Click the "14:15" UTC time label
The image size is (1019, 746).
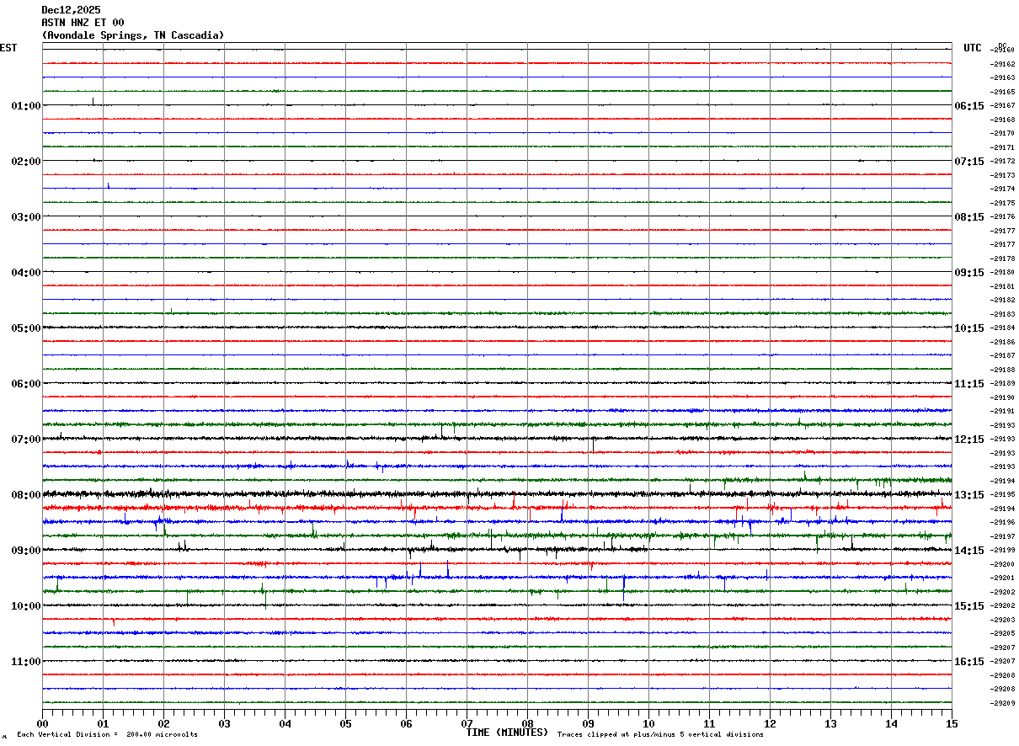pyautogui.click(x=968, y=551)
